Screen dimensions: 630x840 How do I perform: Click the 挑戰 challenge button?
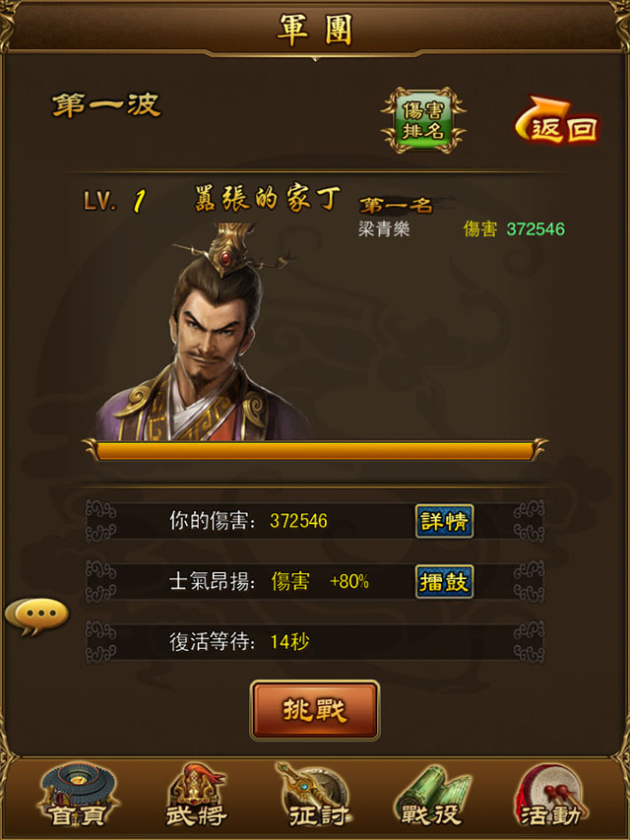(x=315, y=710)
